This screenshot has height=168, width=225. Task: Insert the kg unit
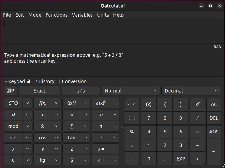click(x=43, y=160)
